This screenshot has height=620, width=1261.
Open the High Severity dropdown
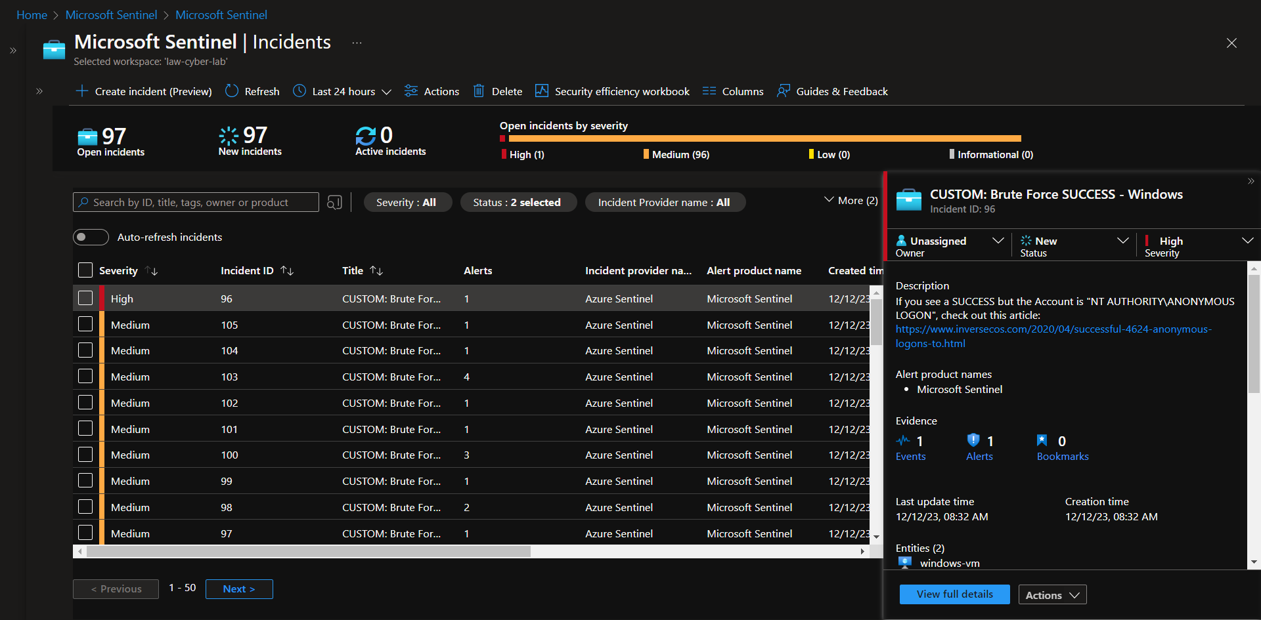(x=1199, y=246)
